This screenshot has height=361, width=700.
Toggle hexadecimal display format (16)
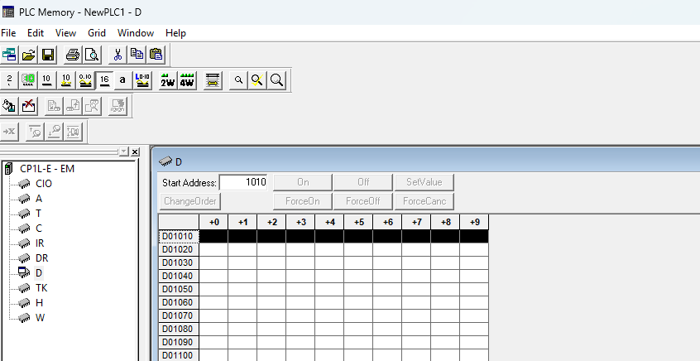(104, 80)
